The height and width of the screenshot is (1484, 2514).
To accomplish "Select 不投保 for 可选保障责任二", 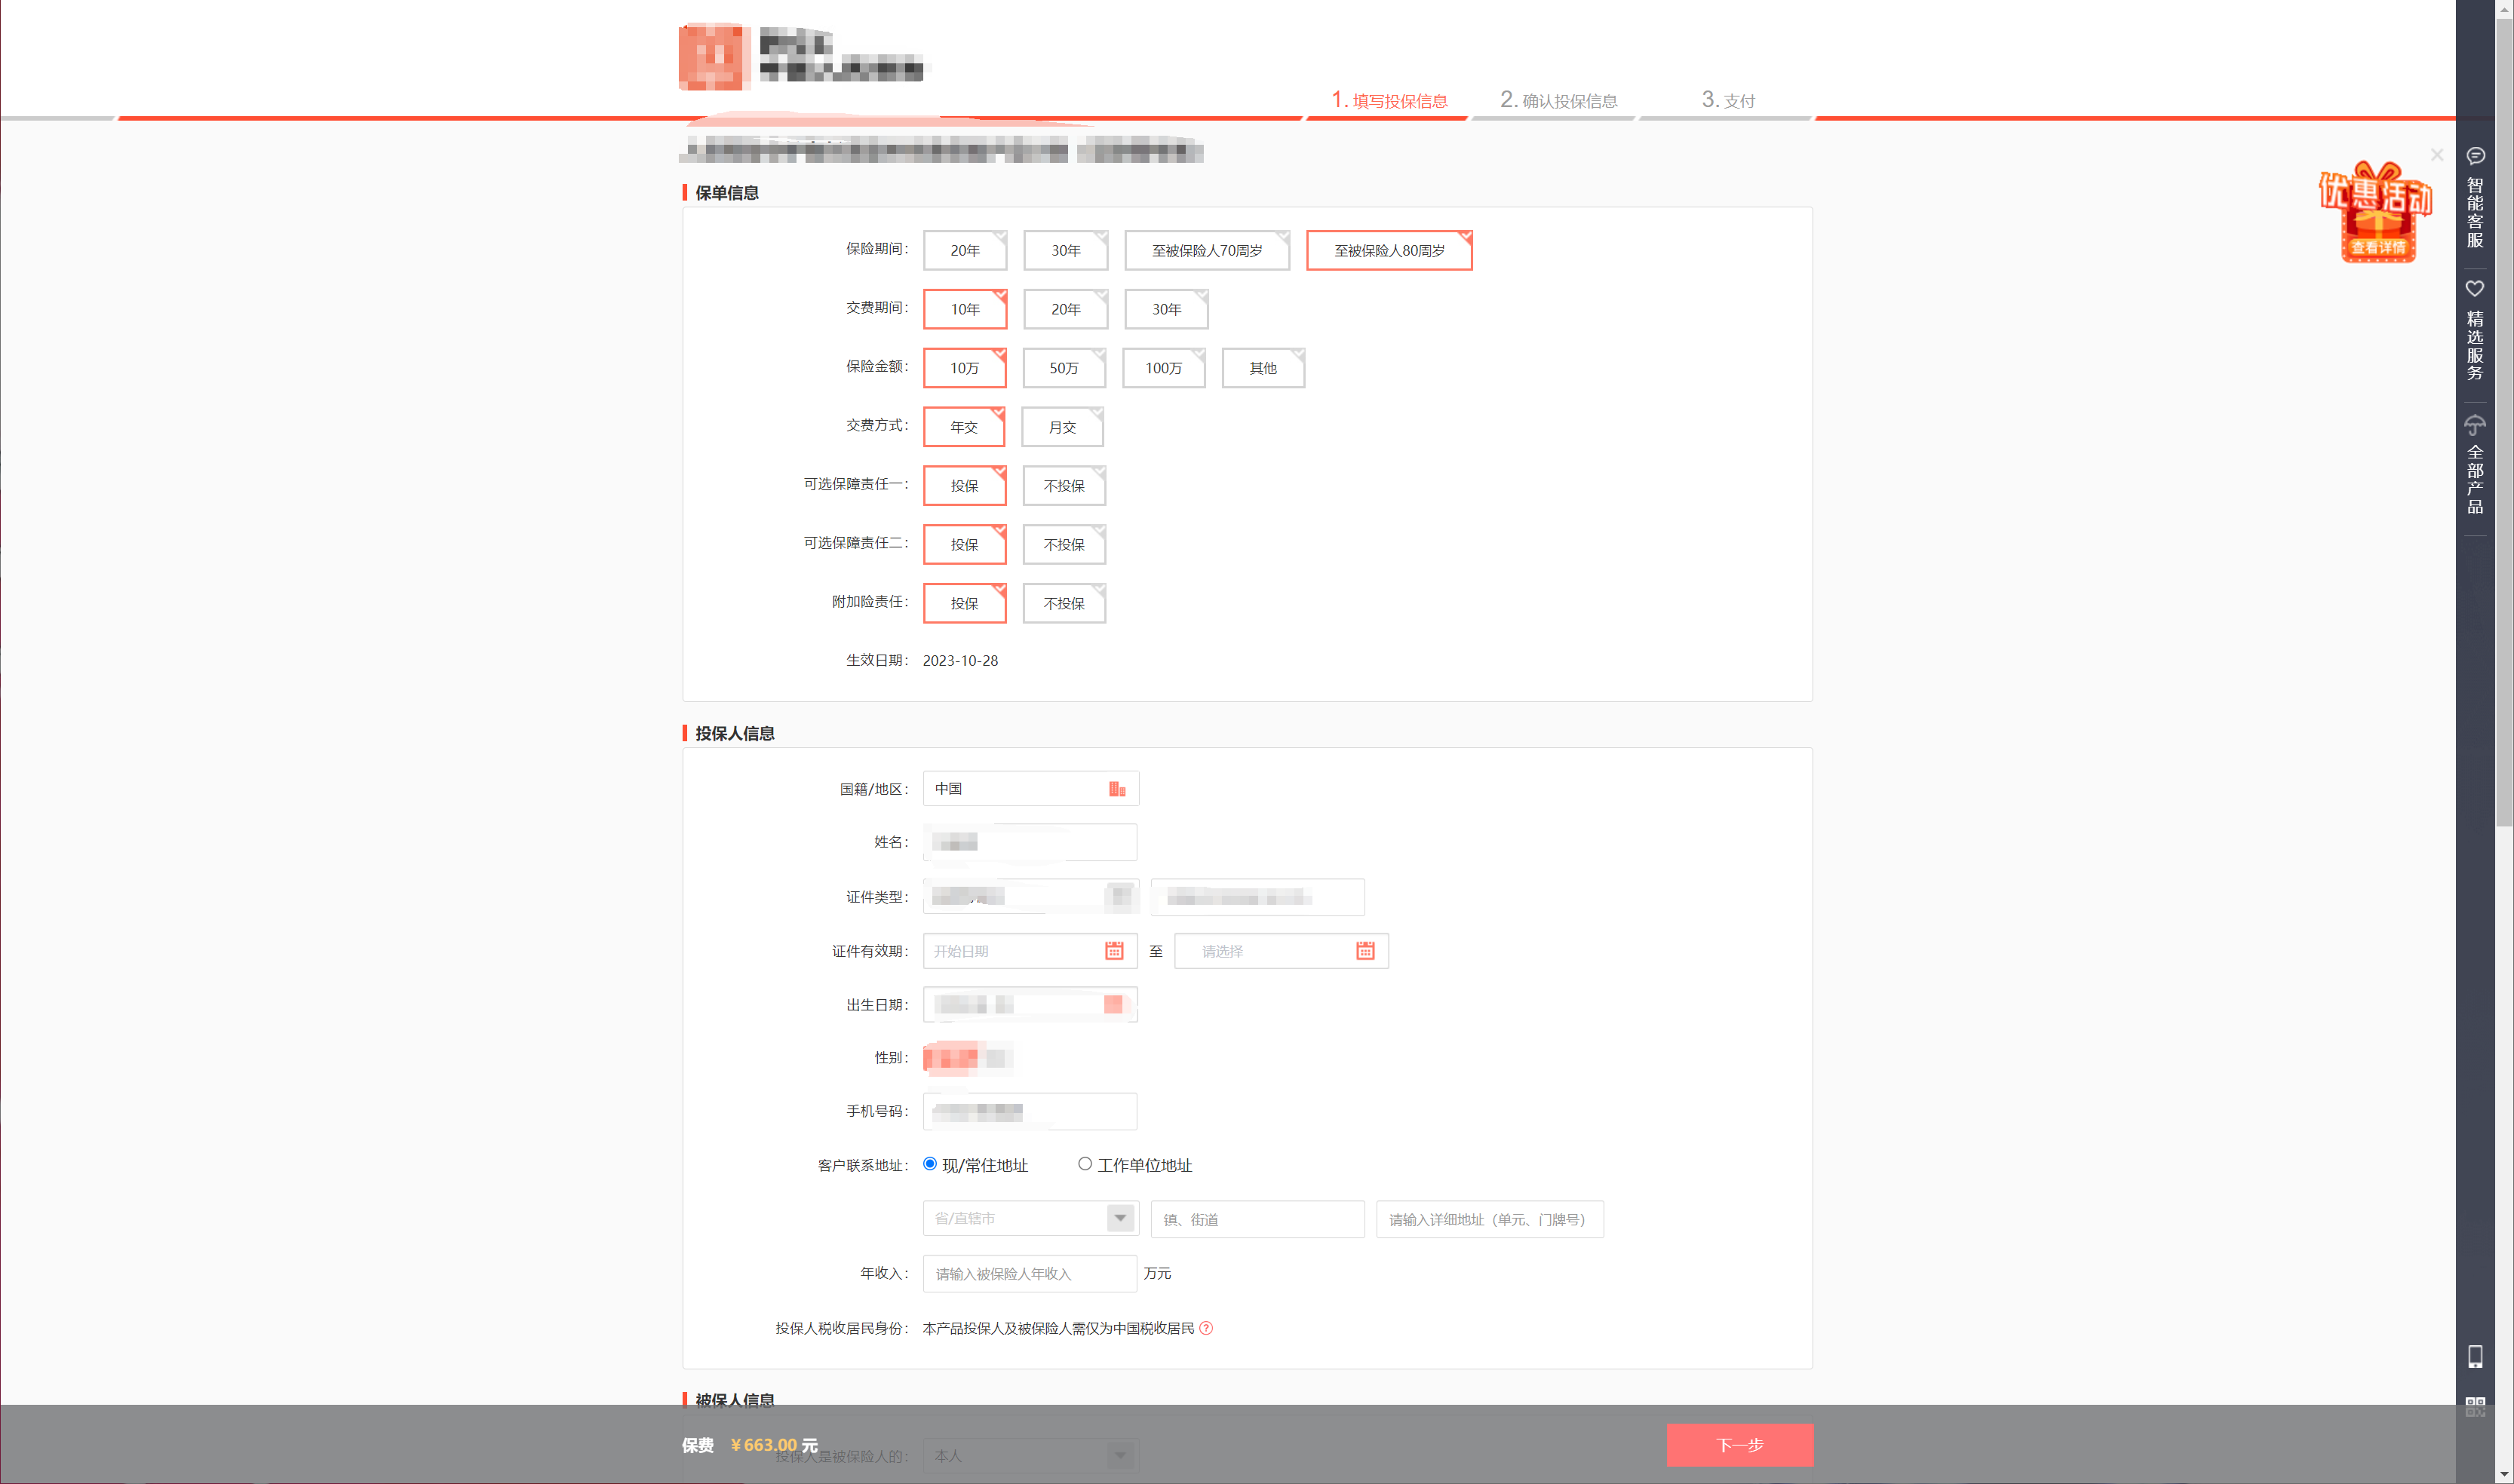I will [1064, 545].
